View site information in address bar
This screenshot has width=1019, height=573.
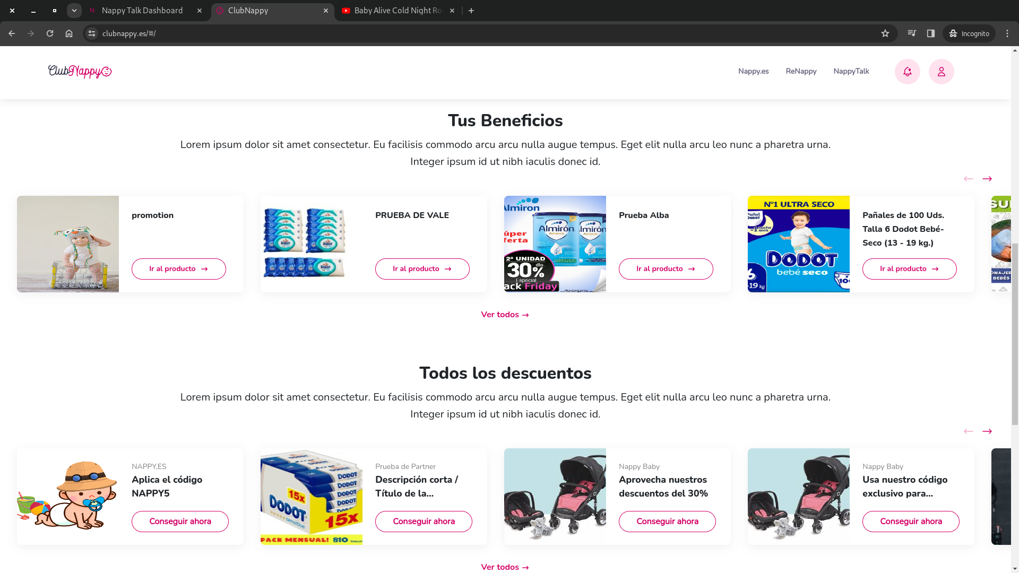pyautogui.click(x=92, y=33)
